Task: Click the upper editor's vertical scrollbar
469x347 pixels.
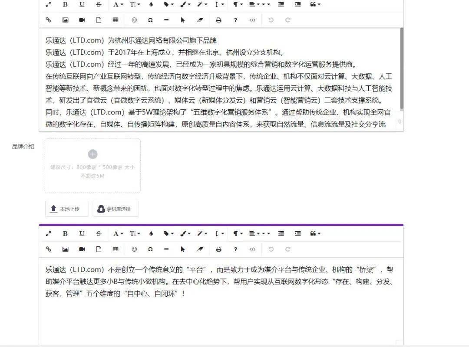Action: (x=402, y=69)
